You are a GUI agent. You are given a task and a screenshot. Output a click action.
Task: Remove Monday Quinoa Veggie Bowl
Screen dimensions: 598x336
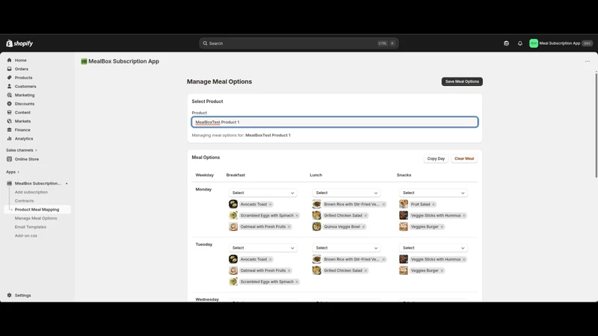click(x=363, y=227)
